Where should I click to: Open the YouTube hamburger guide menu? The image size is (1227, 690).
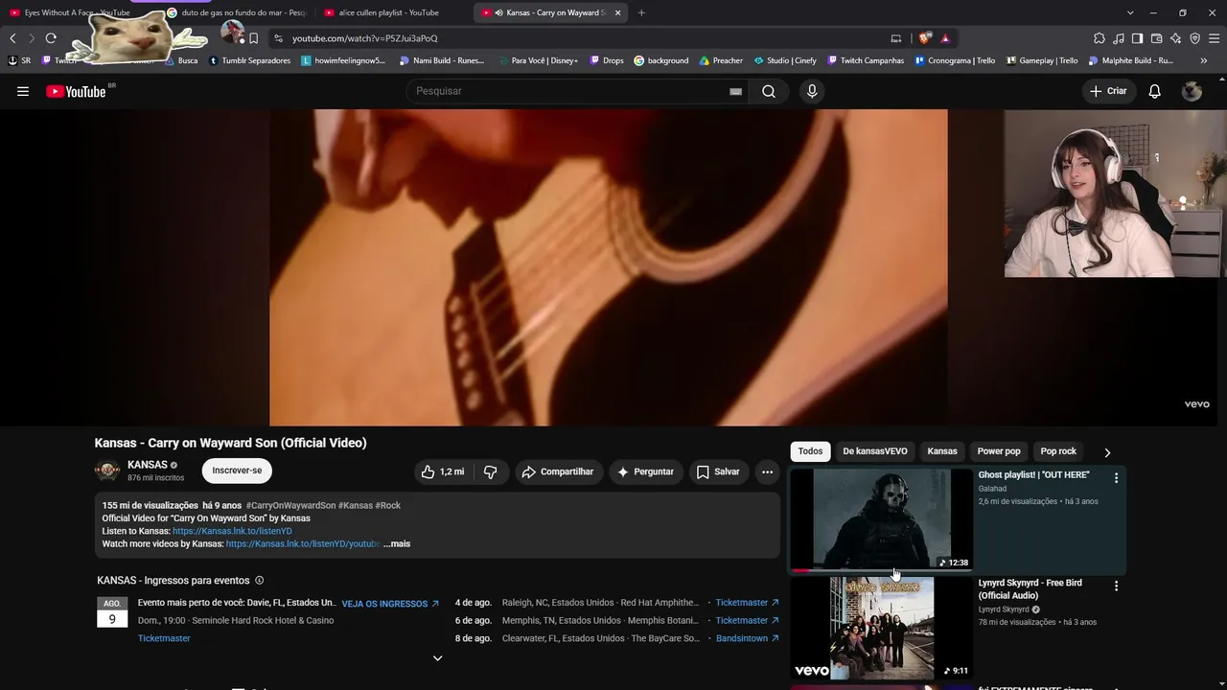(x=23, y=91)
